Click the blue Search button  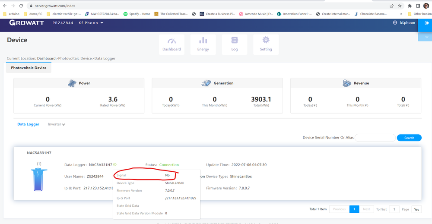click(409, 138)
